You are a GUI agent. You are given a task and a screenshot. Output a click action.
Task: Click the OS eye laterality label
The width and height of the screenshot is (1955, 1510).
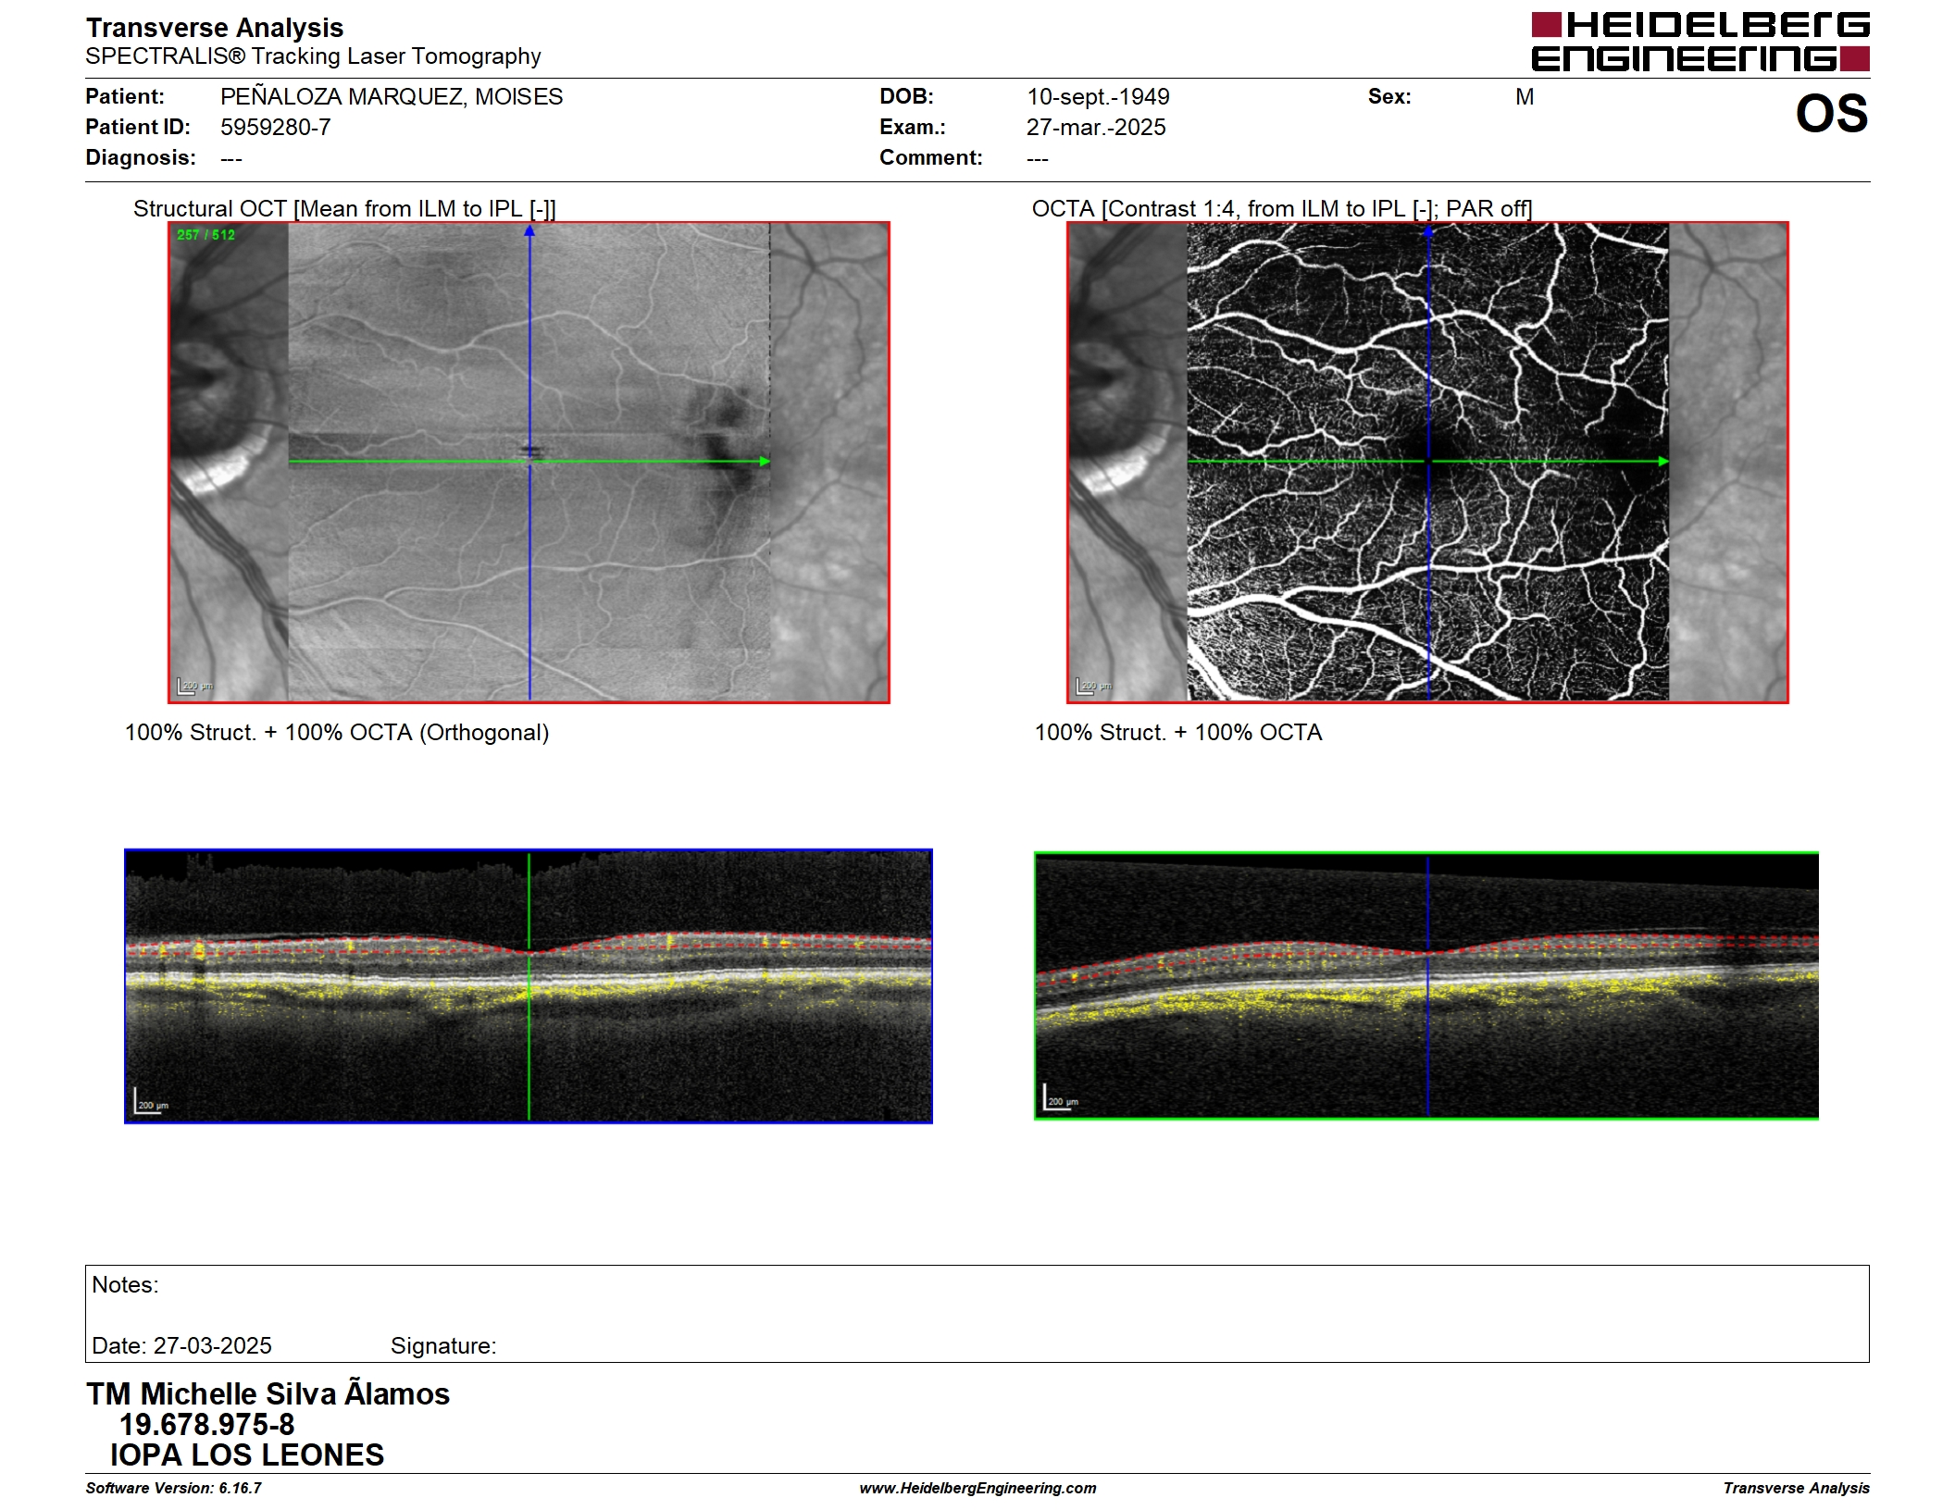[x=1831, y=114]
